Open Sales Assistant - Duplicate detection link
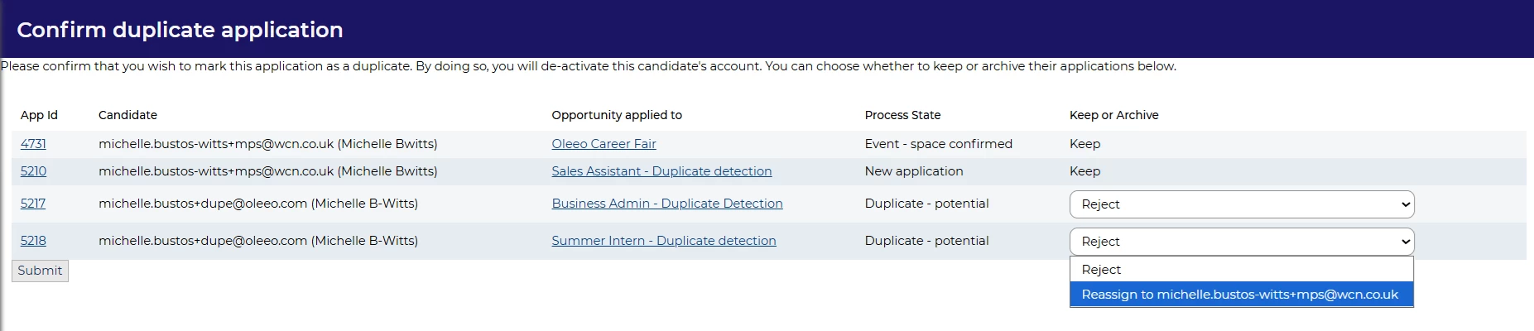Screen dimensions: 1534x331 661,171
